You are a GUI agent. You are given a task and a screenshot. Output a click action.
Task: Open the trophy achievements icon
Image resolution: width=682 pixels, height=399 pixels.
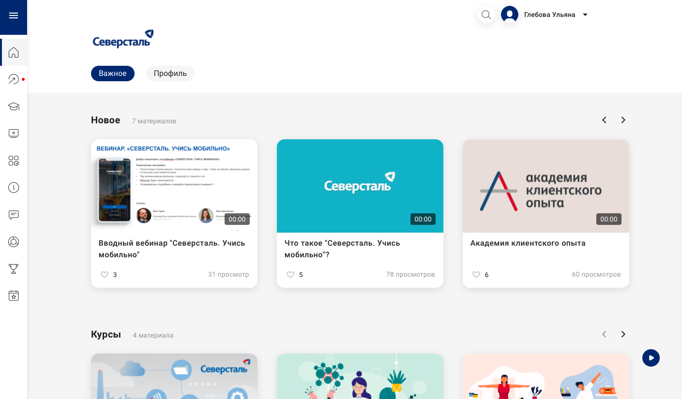[x=14, y=269]
